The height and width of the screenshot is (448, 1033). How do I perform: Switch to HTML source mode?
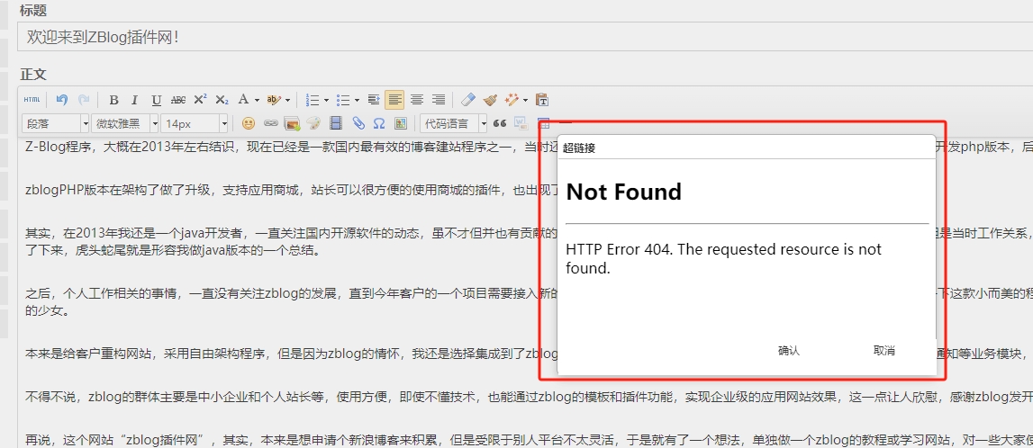[32, 100]
